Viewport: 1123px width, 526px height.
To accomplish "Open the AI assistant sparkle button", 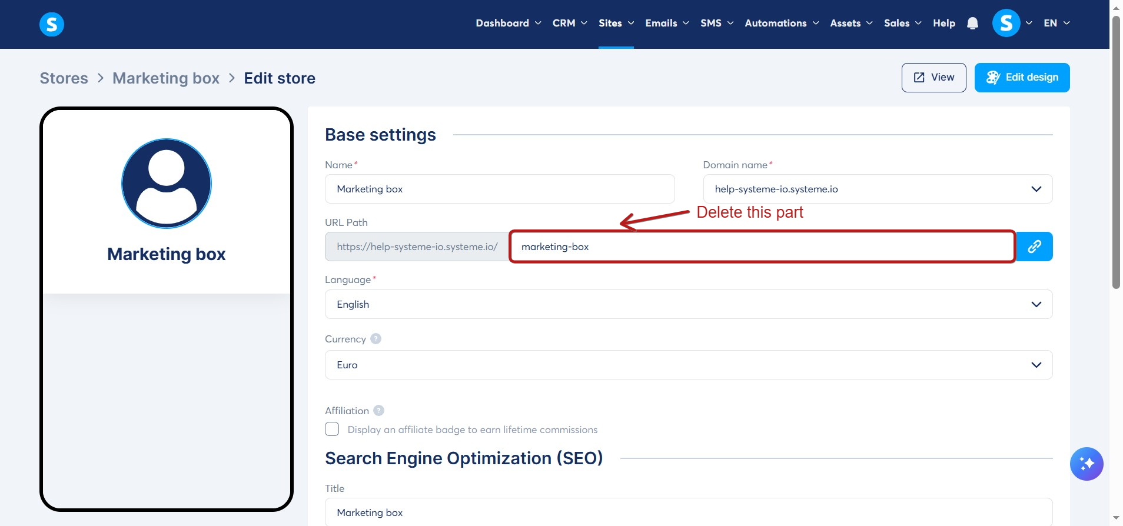I will tap(1087, 464).
